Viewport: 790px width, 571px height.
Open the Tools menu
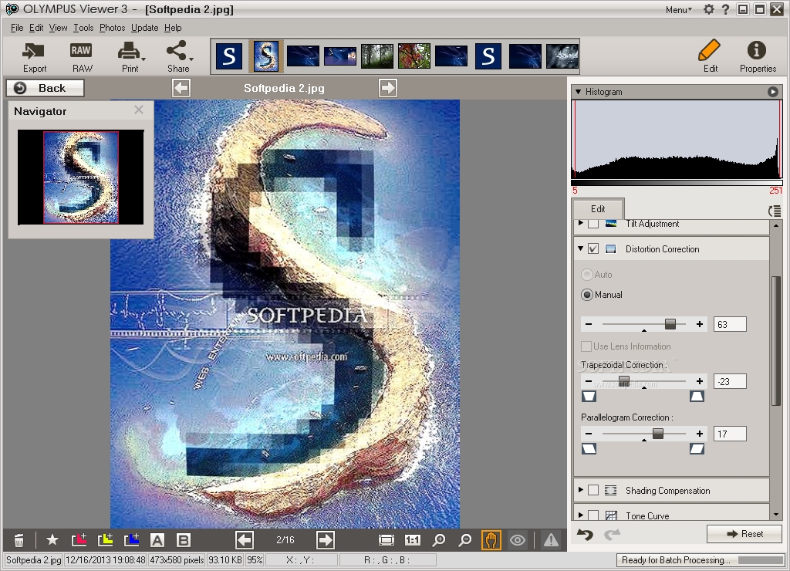click(83, 28)
